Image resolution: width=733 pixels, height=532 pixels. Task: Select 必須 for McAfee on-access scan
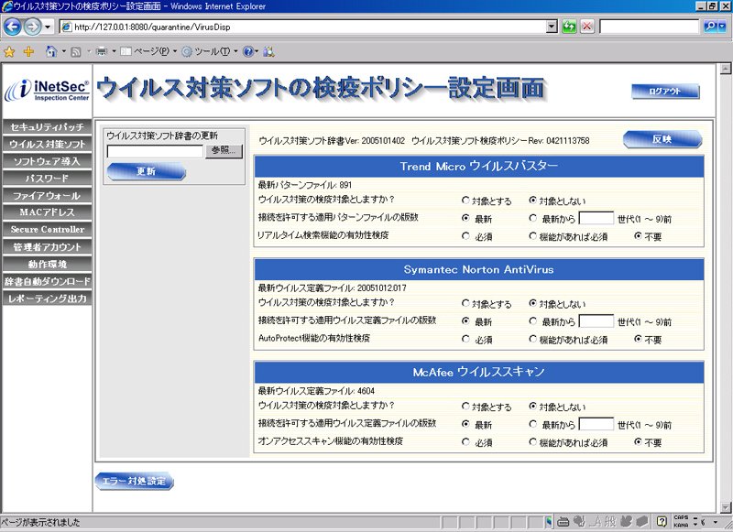point(465,442)
